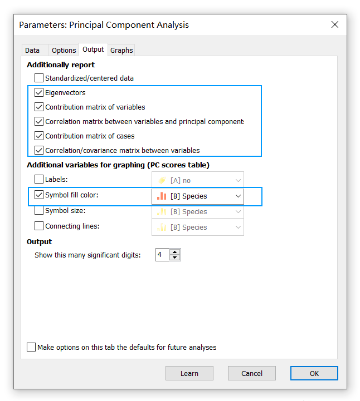Confirm the dialog with OK
This screenshot has width=360, height=401.
[314, 373]
